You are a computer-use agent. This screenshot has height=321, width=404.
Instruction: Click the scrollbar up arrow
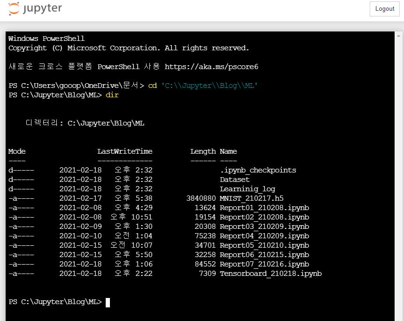(x=398, y=36)
